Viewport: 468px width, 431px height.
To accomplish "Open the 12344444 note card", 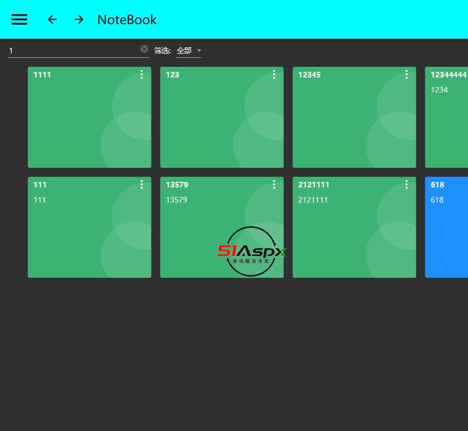I will coord(447,117).
